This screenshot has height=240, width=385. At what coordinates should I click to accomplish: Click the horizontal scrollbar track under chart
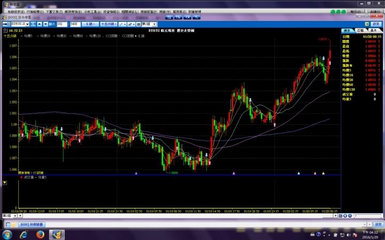tap(178, 216)
